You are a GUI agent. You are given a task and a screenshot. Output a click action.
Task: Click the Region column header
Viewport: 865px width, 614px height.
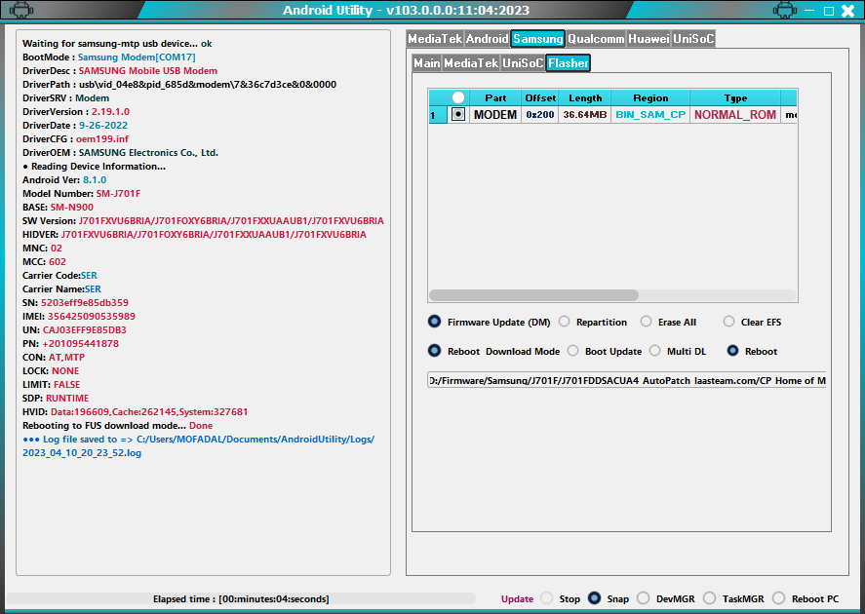(x=650, y=97)
